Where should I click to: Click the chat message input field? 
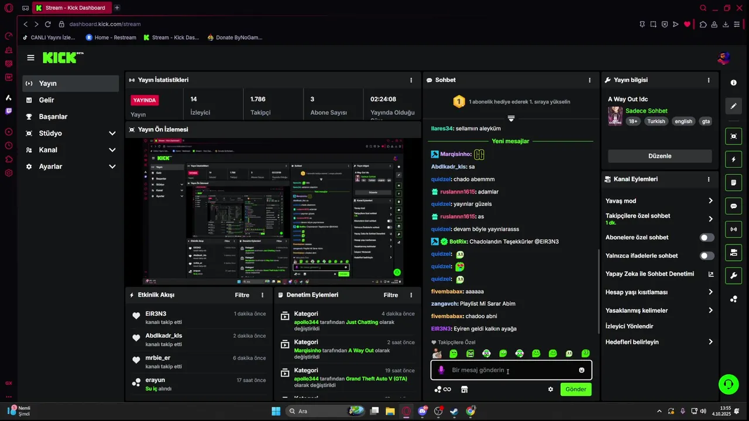pos(511,370)
